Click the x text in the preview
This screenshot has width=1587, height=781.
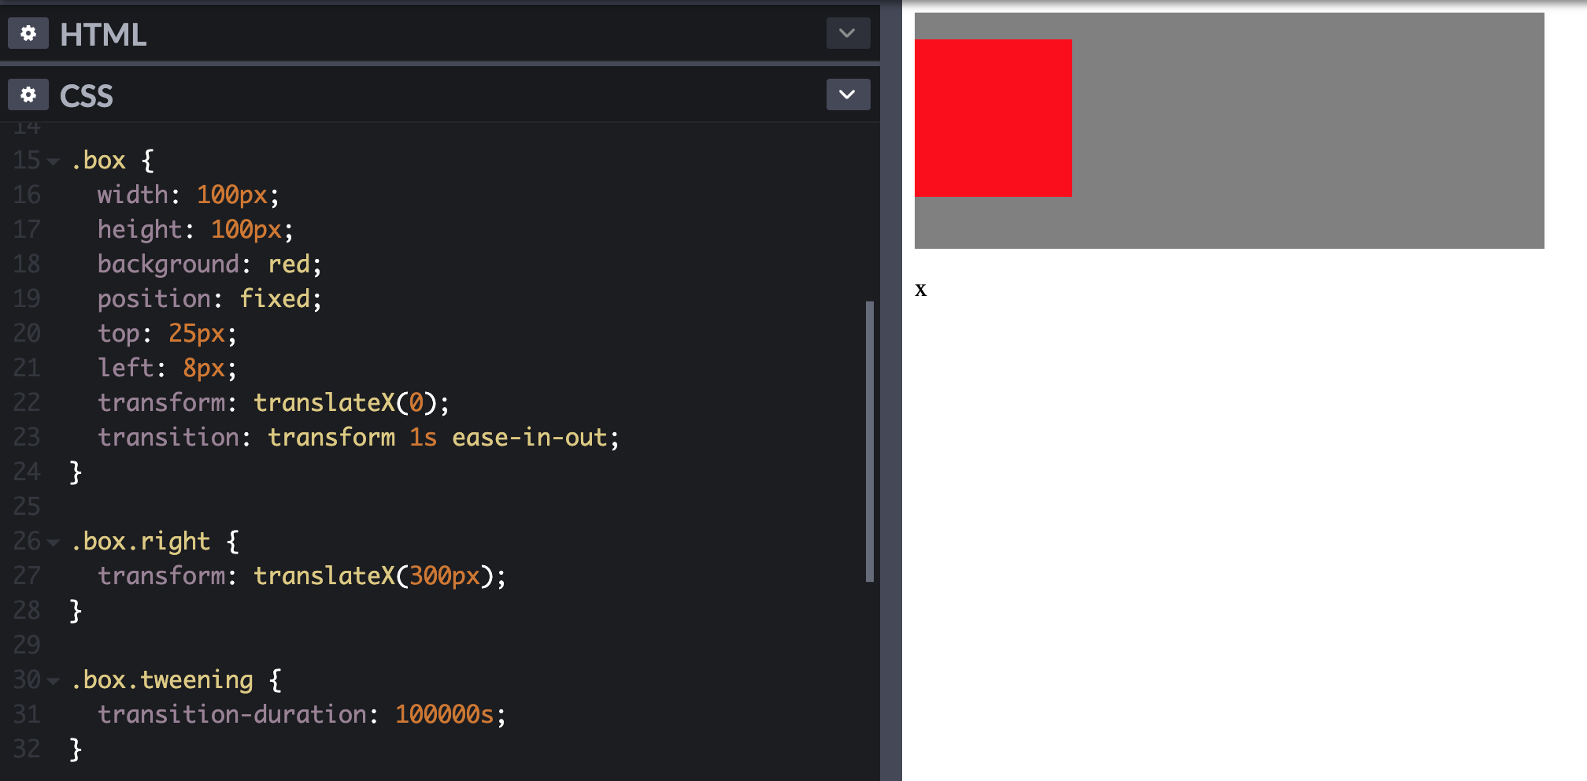tap(921, 289)
